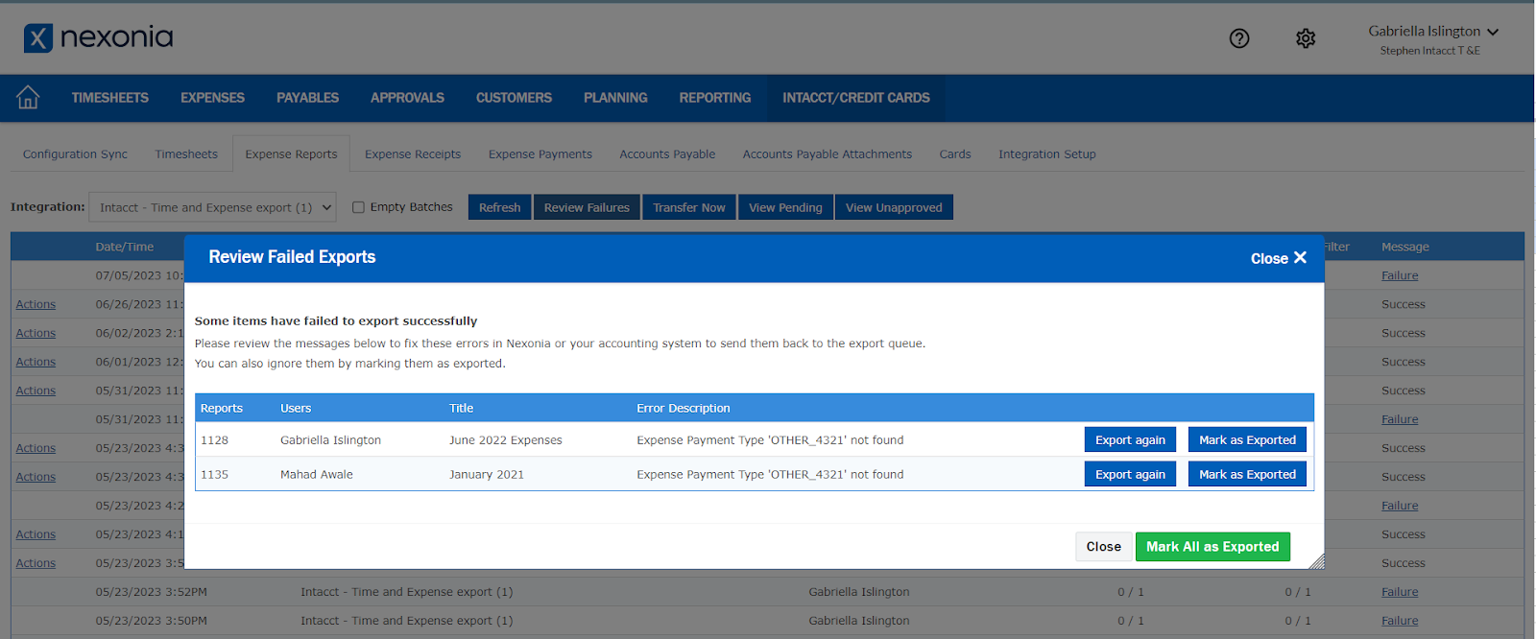The height and width of the screenshot is (639, 1536).
Task: Open the help question mark icon
Action: (x=1239, y=38)
